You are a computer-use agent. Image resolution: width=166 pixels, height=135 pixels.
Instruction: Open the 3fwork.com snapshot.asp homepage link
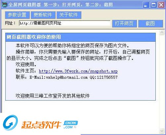(78, 71)
